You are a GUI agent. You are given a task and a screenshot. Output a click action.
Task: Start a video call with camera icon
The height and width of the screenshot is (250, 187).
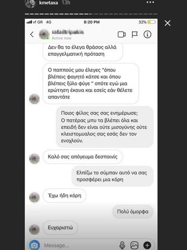click(x=122, y=34)
